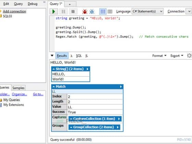Image resolution: width=192 pixels, height=144 pixels.
Task: Click the Organize... link
Action: coord(20,94)
